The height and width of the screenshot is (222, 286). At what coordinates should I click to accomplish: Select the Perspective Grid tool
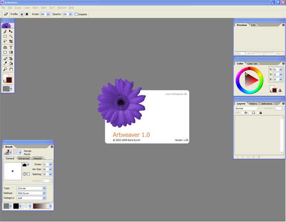5,47
